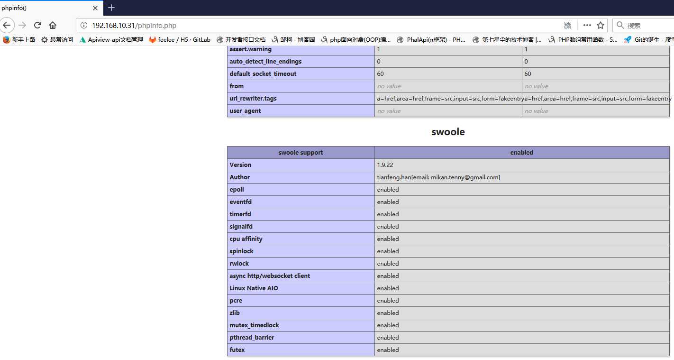Click async http/websocket client label
Viewport: 674px width, 360px height.
click(270, 276)
